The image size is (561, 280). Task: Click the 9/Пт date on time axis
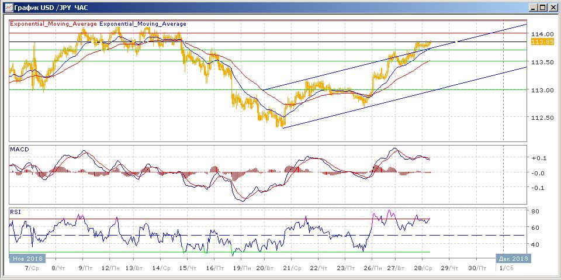[x=85, y=267]
